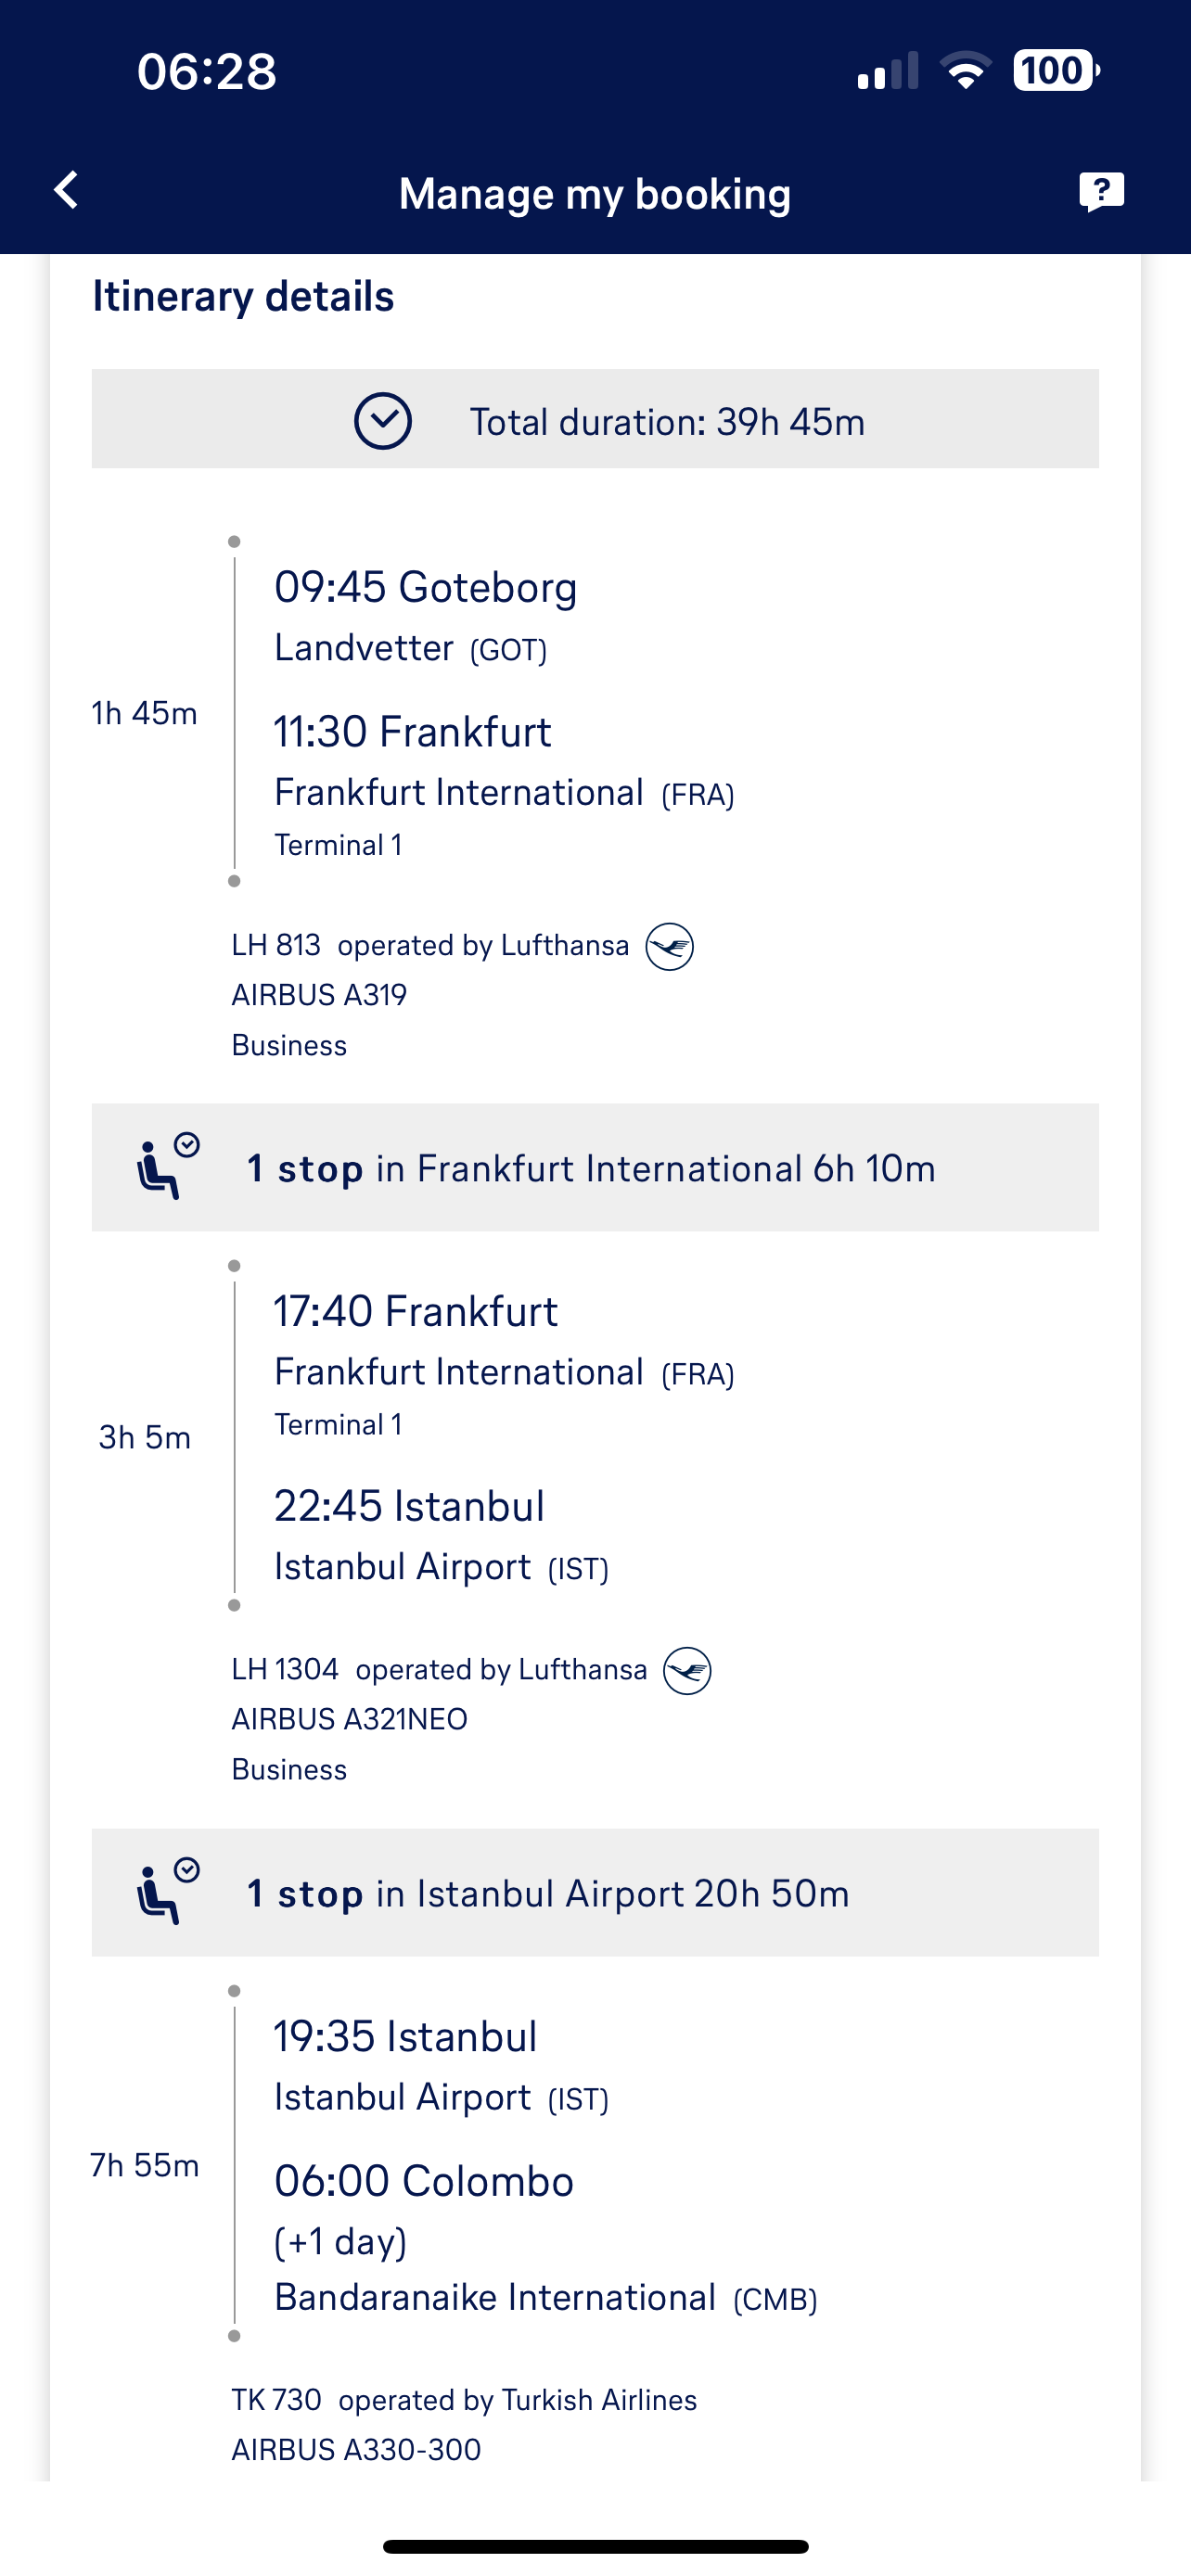Tap the Manage my booking title
The image size is (1191, 2576).
595,194
